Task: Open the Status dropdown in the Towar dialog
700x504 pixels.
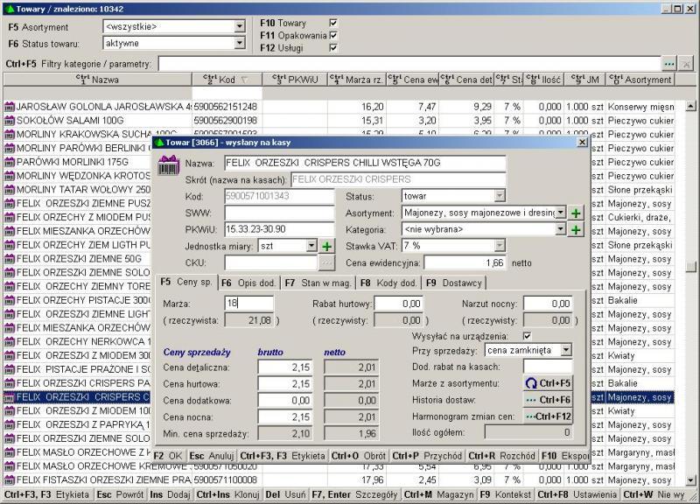Action: pos(500,196)
